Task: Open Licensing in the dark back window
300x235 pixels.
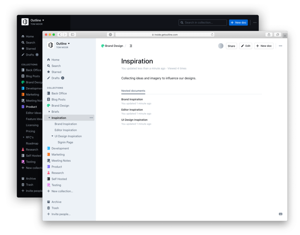Action: (32, 125)
